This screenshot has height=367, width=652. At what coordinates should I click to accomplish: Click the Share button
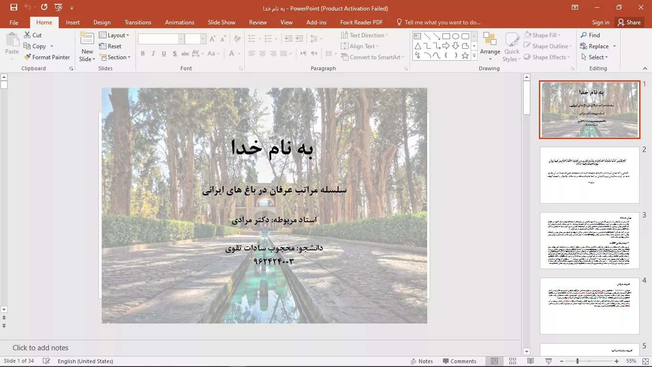point(629,22)
